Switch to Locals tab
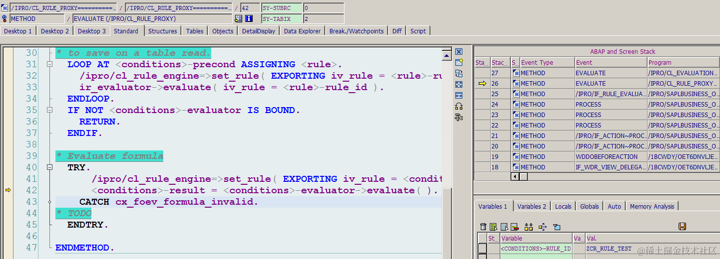 [563, 206]
